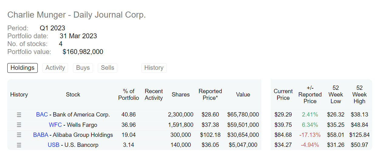Sort by Value column header
The width and height of the screenshot is (378, 152).
click(x=243, y=95)
